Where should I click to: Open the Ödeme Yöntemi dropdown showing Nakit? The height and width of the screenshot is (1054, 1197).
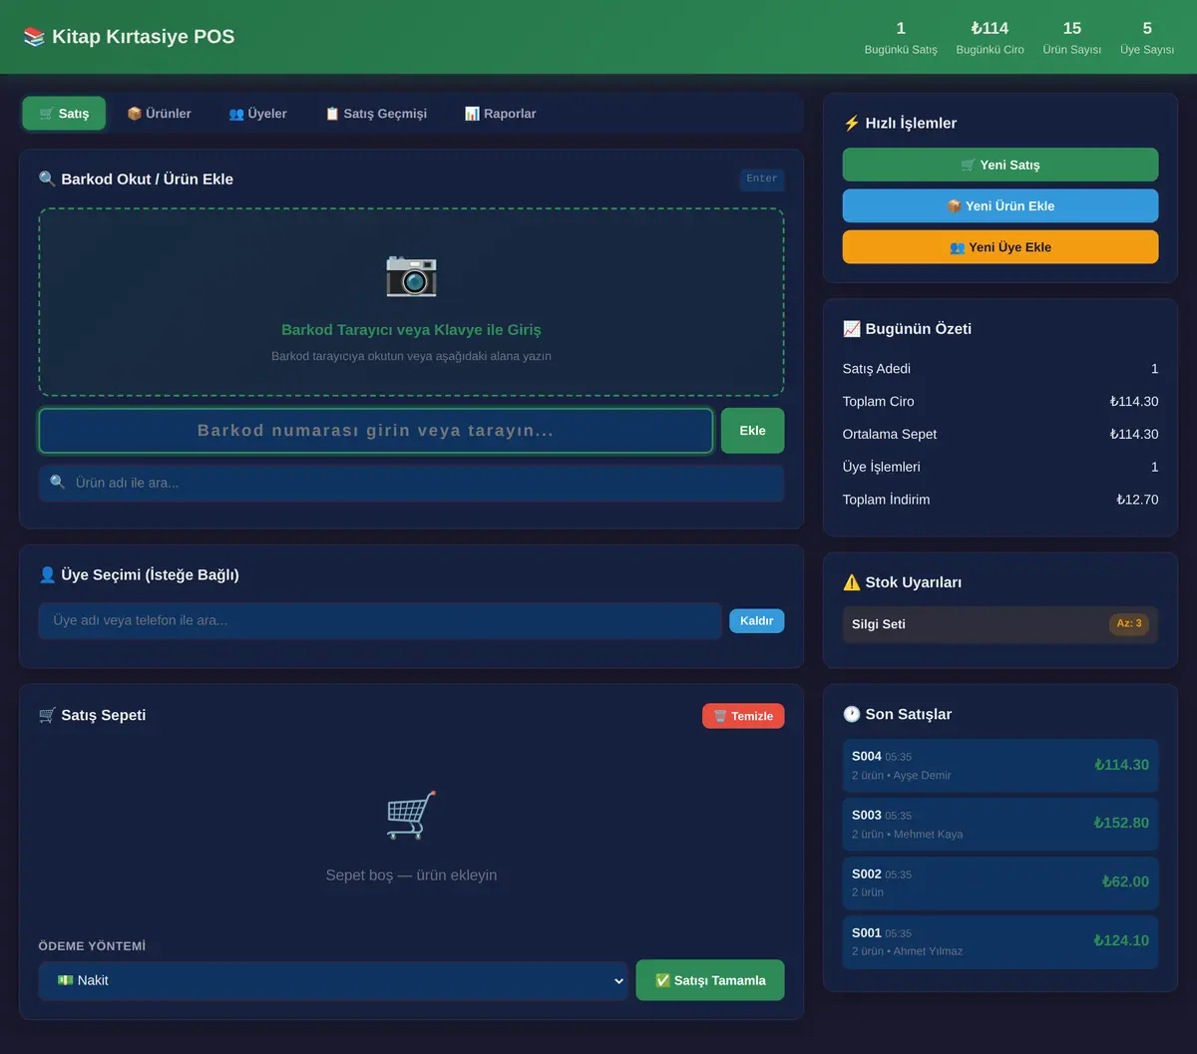[333, 980]
